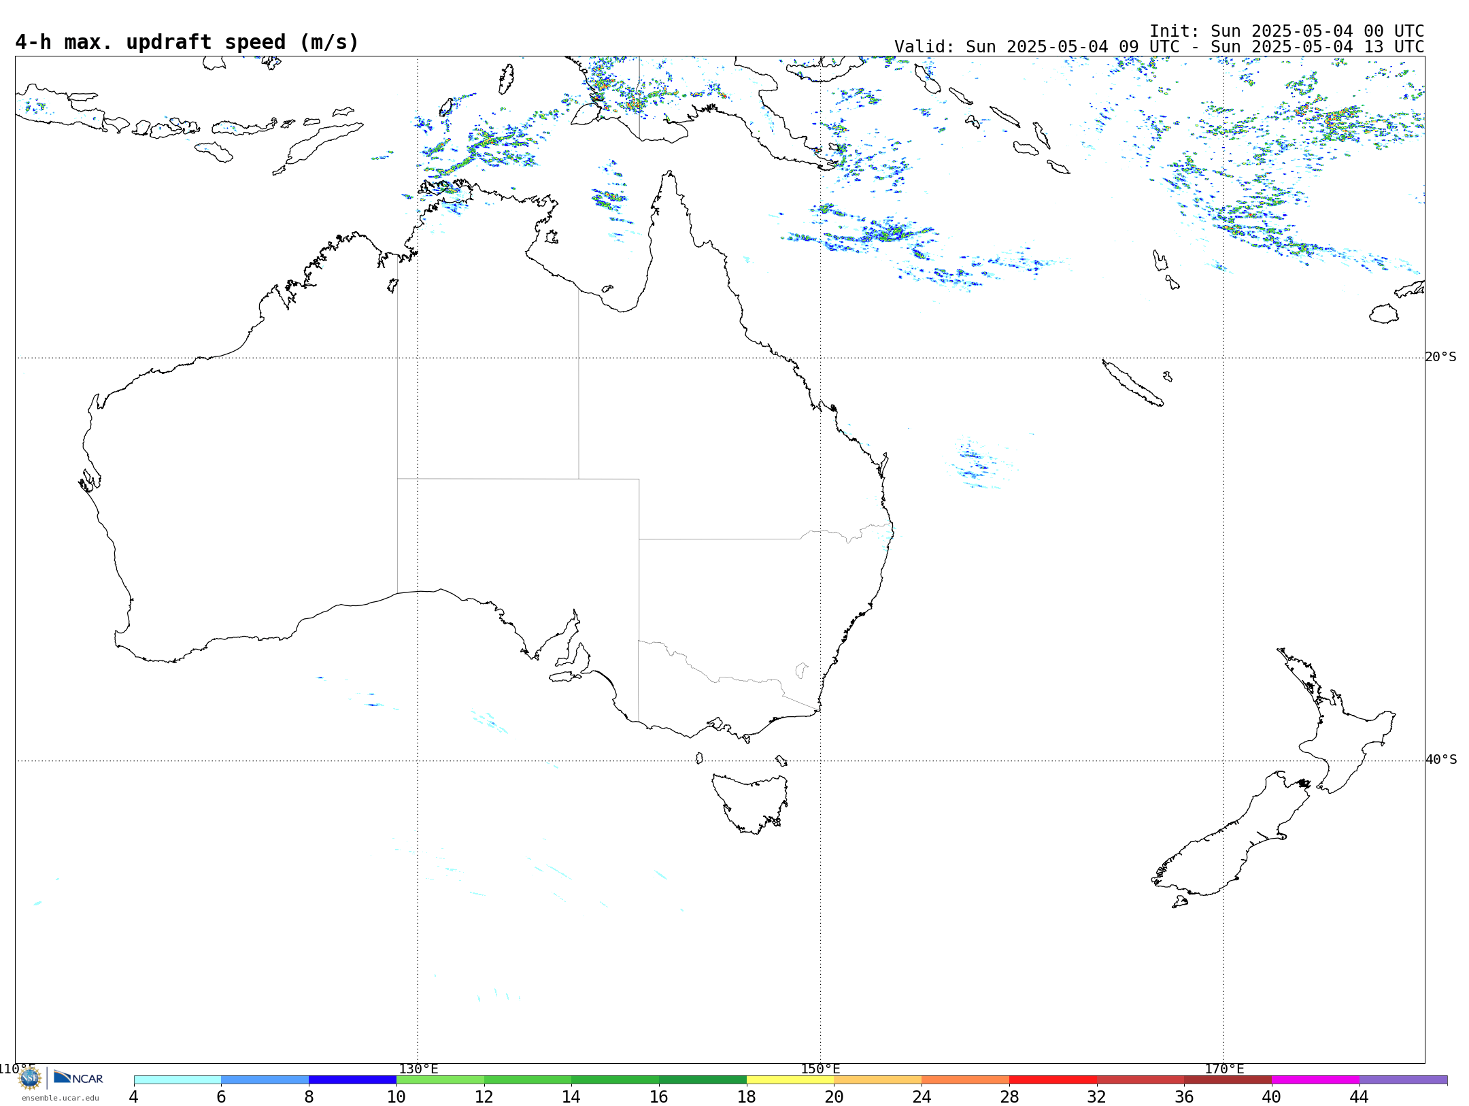Pick the light orange 20–24 m/s swatch

878,1080
